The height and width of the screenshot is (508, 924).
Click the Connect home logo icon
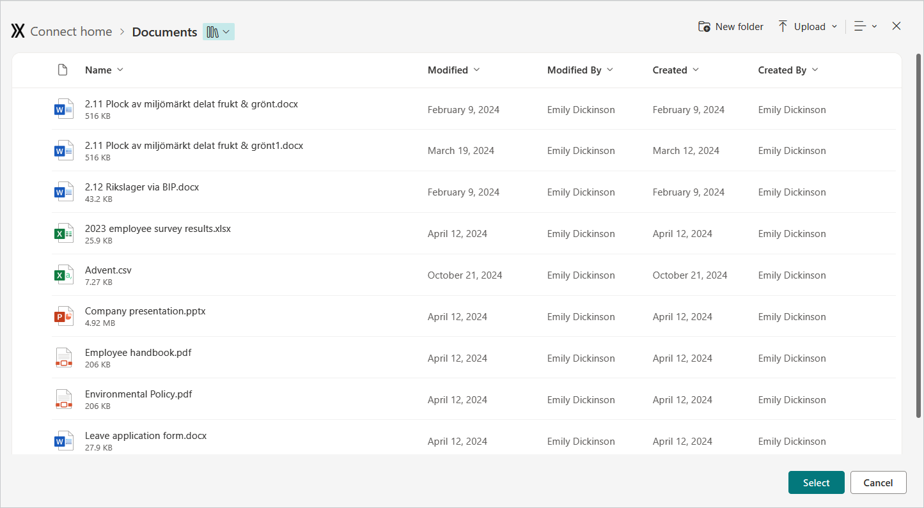(x=18, y=31)
